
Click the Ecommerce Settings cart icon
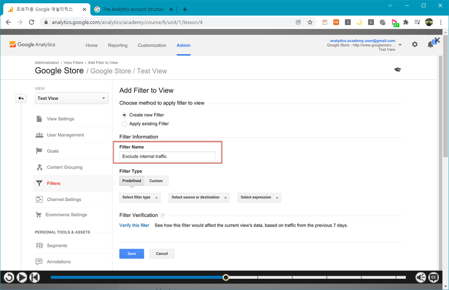click(x=38, y=215)
